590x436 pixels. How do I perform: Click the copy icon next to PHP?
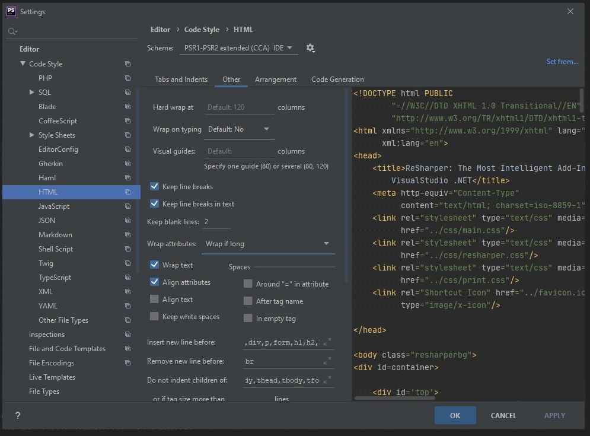tap(127, 78)
